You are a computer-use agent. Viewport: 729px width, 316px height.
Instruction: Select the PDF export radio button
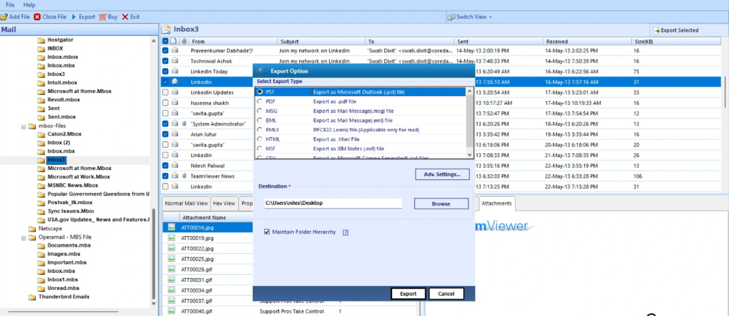(x=260, y=101)
